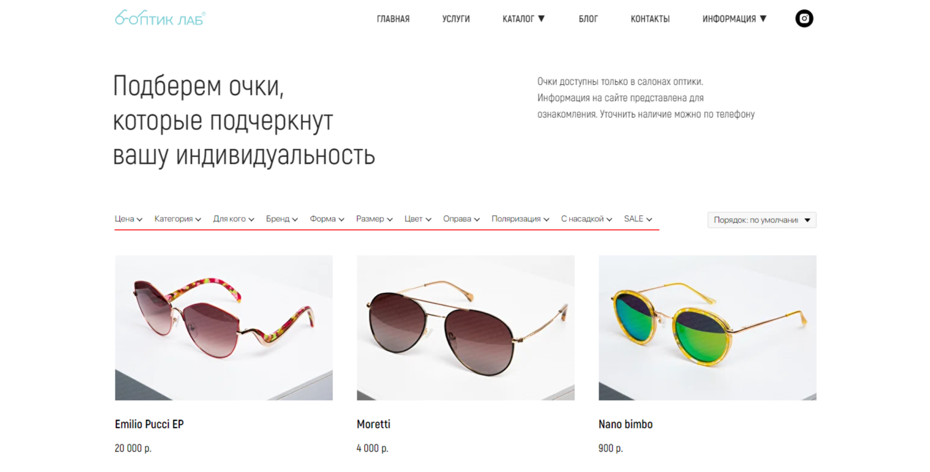Open the Категория filter dropdown
This screenshot has width=930, height=472.
[x=178, y=219]
